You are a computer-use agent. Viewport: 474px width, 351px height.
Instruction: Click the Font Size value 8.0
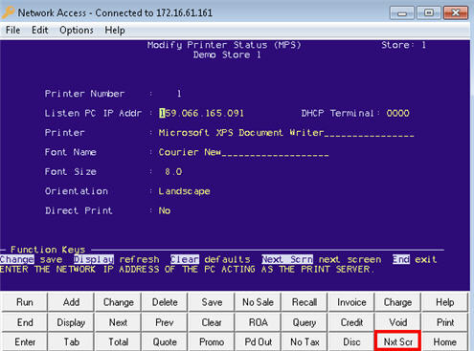pos(173,172)
